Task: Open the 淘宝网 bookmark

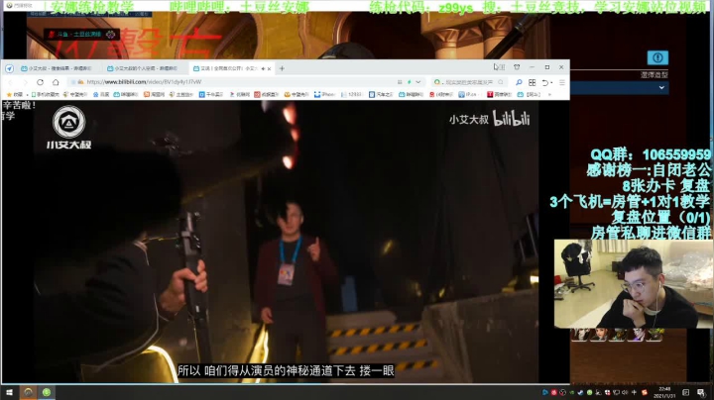Action: [x=154, y=94]
